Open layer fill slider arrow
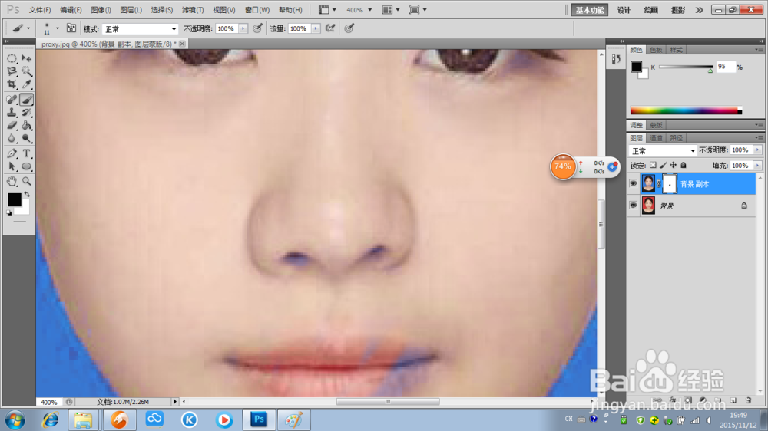Image resolution: width=768 pixels, height=431 pixels. click(758, 166)
